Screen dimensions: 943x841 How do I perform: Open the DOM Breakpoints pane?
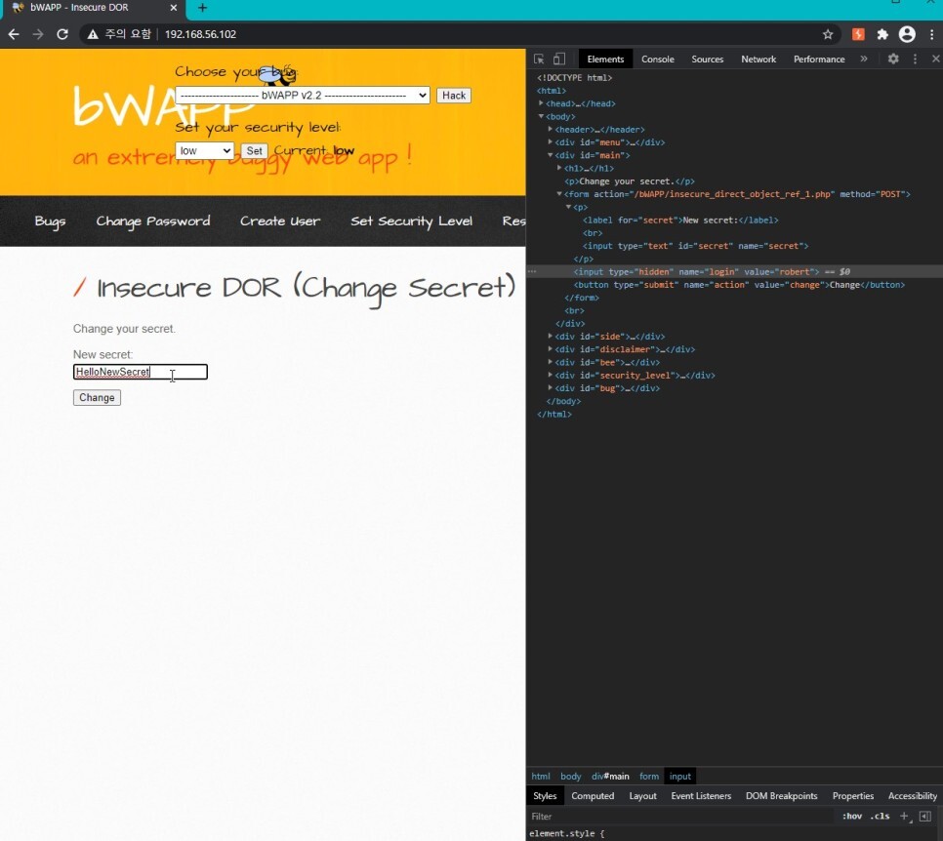pos(781,796)
